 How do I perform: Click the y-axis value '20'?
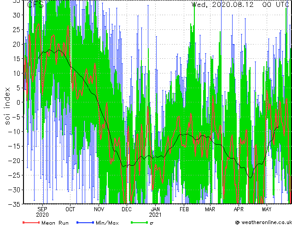(17, 44)
